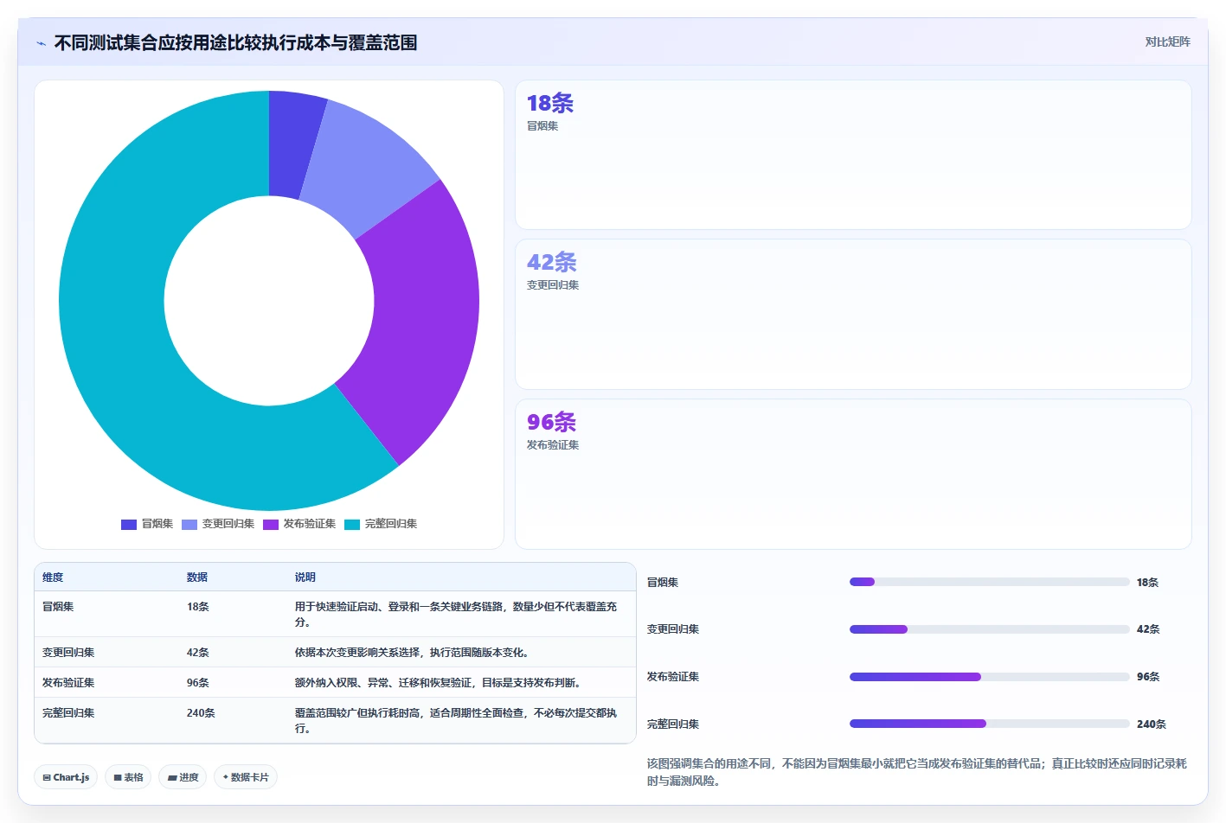The height and width of the screenshot is (823, 1226).
Task: Click the 说明 column header
Action: pos(305,577)
